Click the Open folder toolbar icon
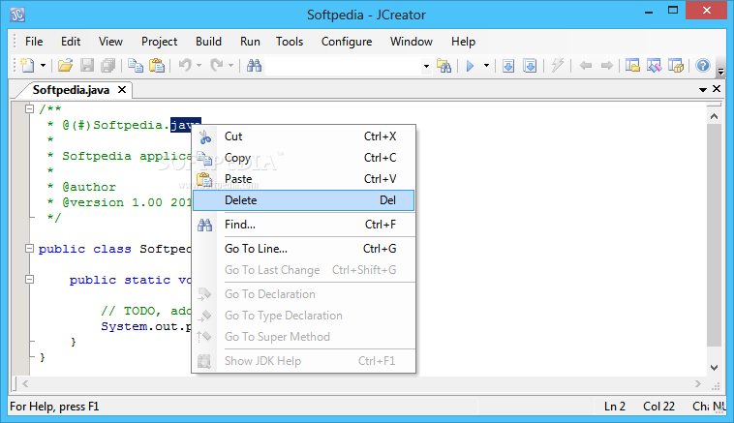 (65, 66)
